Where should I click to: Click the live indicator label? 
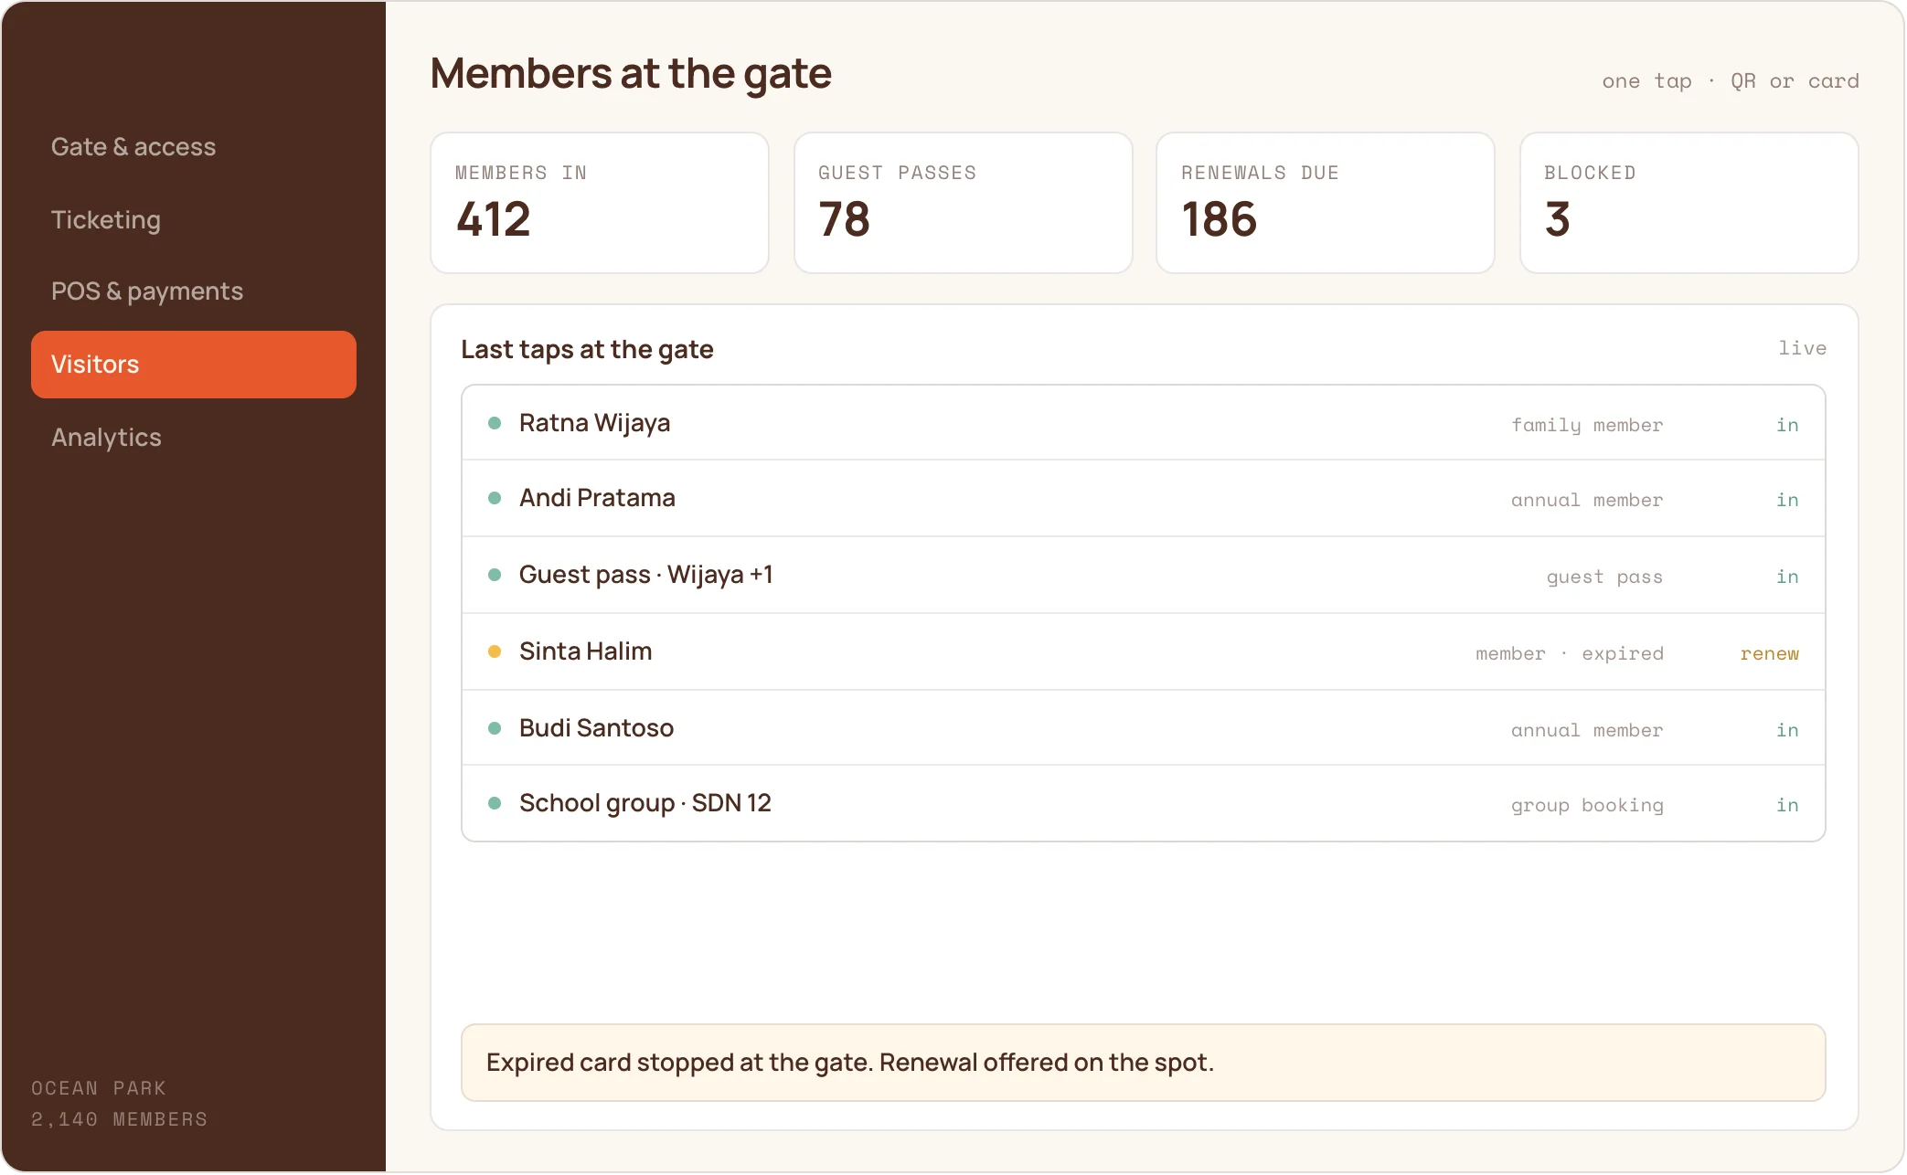coord(1802,348)
